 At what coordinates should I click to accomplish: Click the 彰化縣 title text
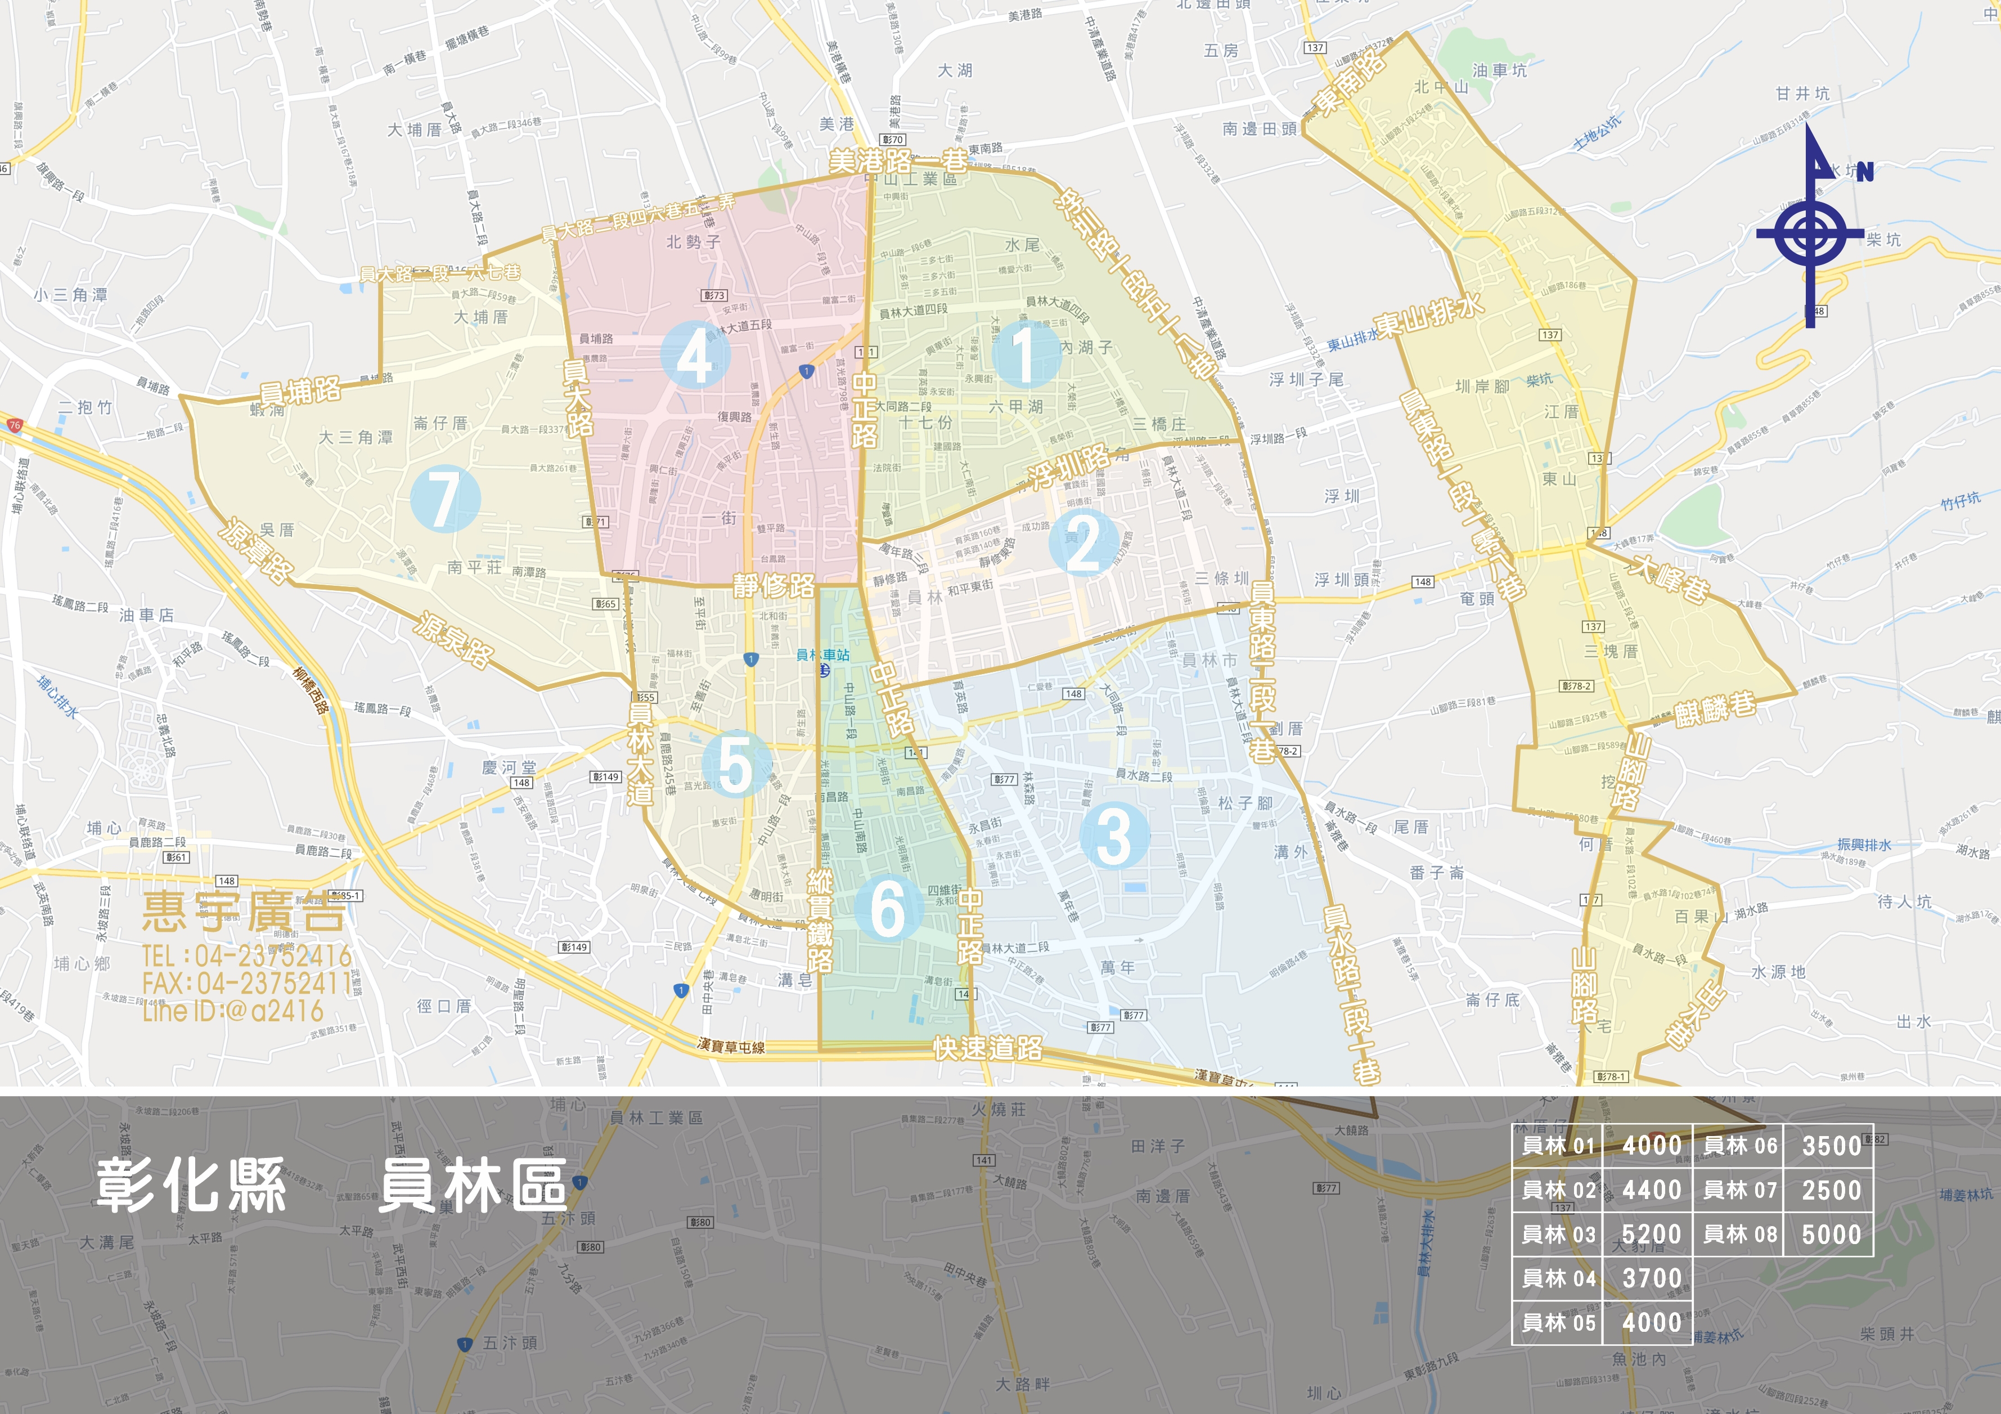point(191,1185)
